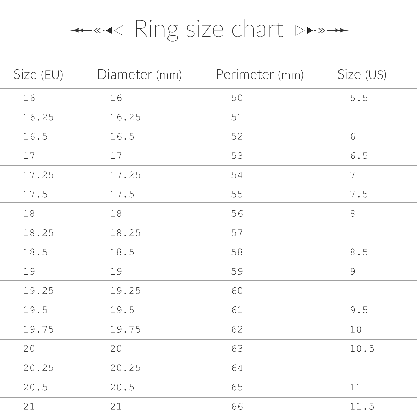The height and width of the screenshot is (417, 417).
Task: Pick EU size 16.25 in the first column
Action: (39, 117)
